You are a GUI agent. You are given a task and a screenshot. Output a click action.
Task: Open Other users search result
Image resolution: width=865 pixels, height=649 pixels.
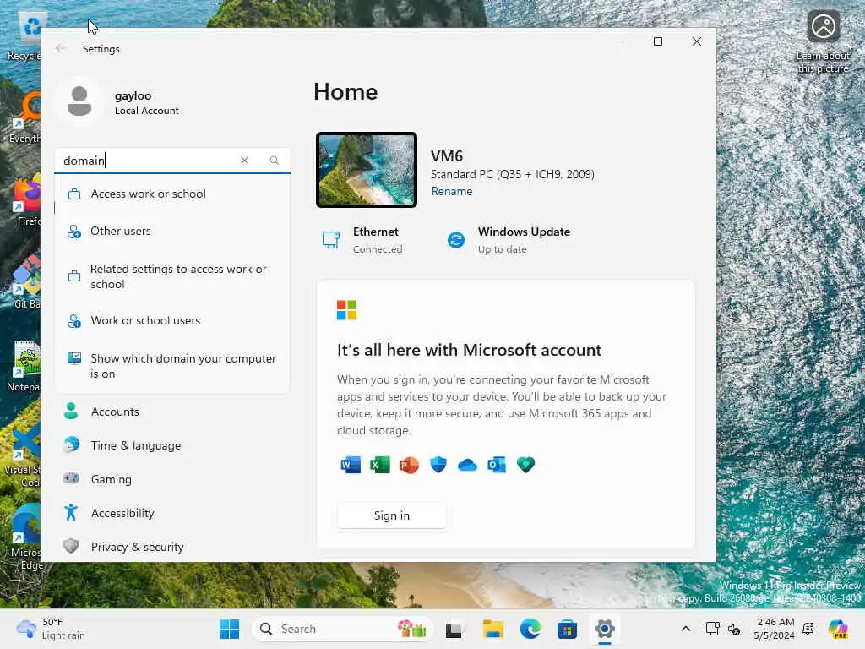click(172, 231)
